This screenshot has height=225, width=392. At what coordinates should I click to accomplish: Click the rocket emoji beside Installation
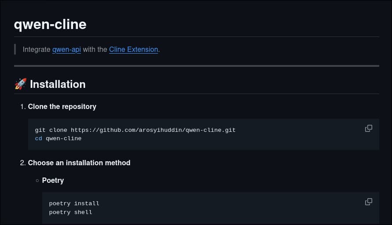point(20,84)
